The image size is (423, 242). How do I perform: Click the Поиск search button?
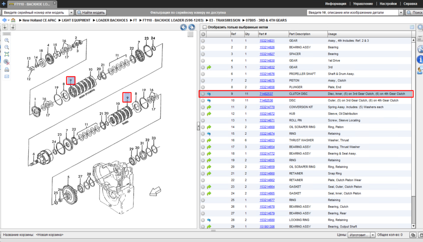click(x=415, y=12)
